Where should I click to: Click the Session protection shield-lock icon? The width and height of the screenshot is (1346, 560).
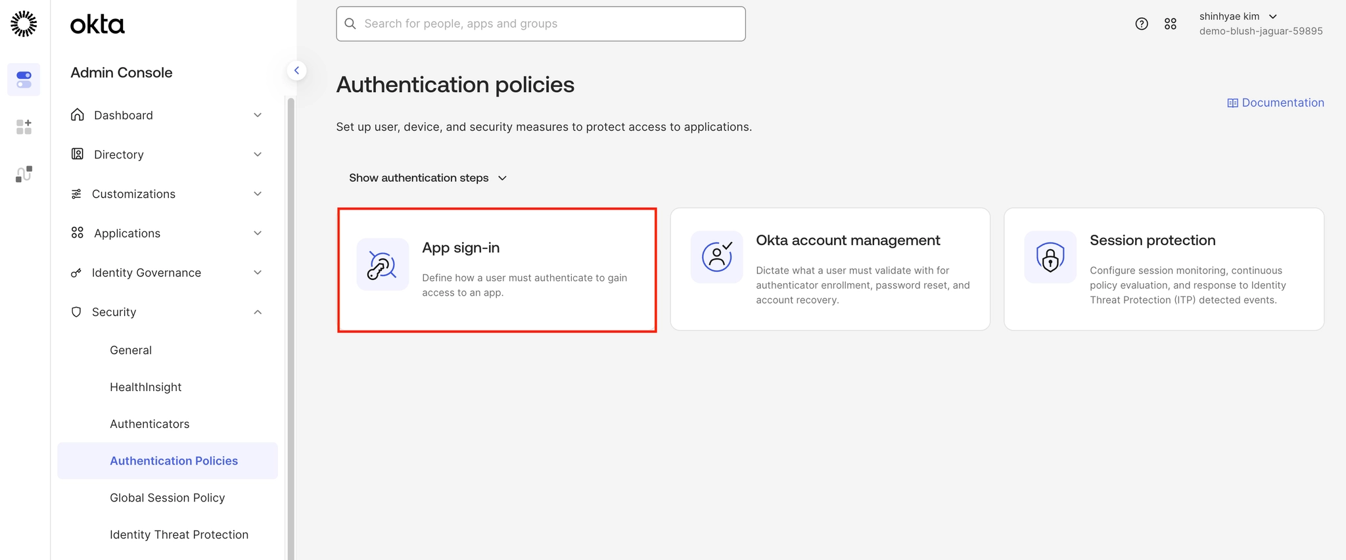[1050, 257]
